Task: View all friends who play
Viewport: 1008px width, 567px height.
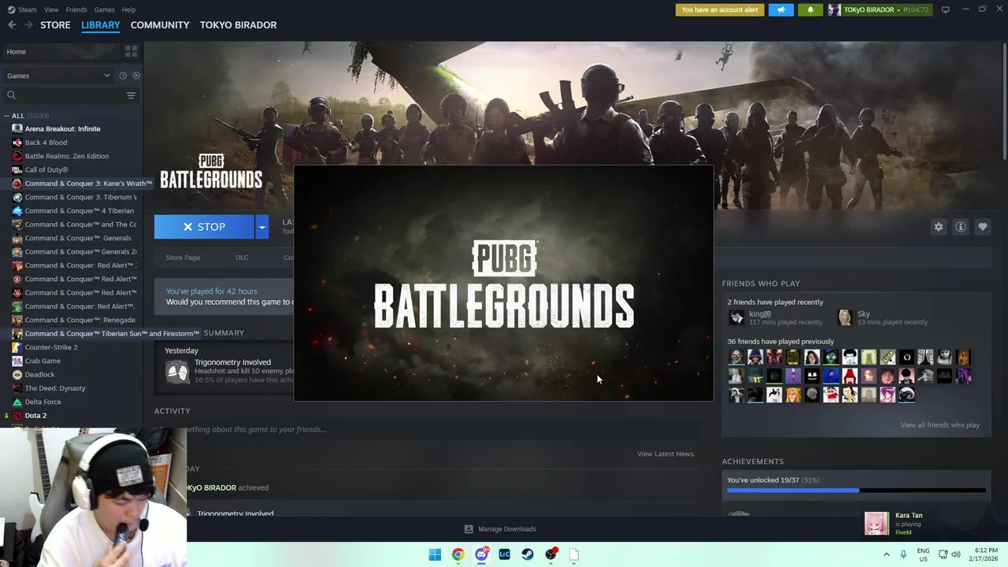Action: click(x=939, y=425)
